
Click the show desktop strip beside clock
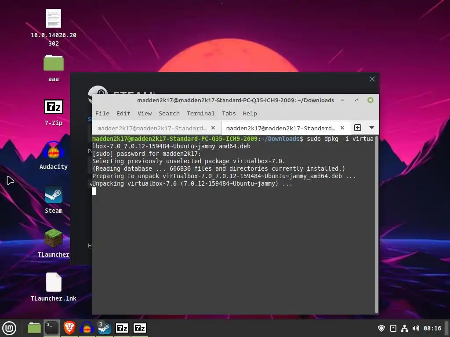point(447,328)
